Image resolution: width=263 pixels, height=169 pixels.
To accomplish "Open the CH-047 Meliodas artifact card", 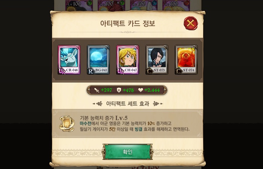I will (127, 60).
